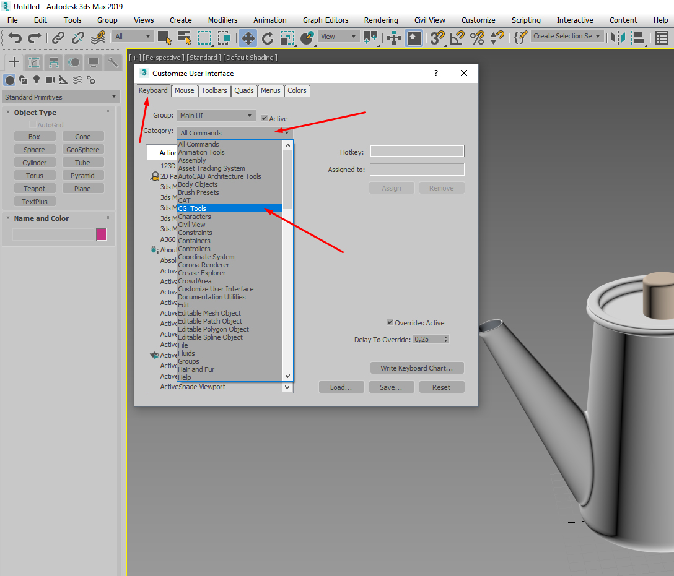
Task: Click Write Keyboard Chart button
Action: click(x=416, y=368)
